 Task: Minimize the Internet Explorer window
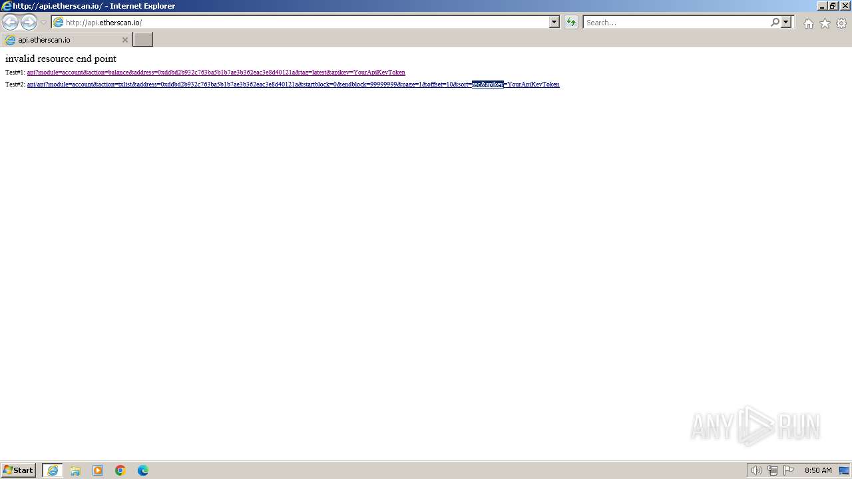click(x=822, y=6)
